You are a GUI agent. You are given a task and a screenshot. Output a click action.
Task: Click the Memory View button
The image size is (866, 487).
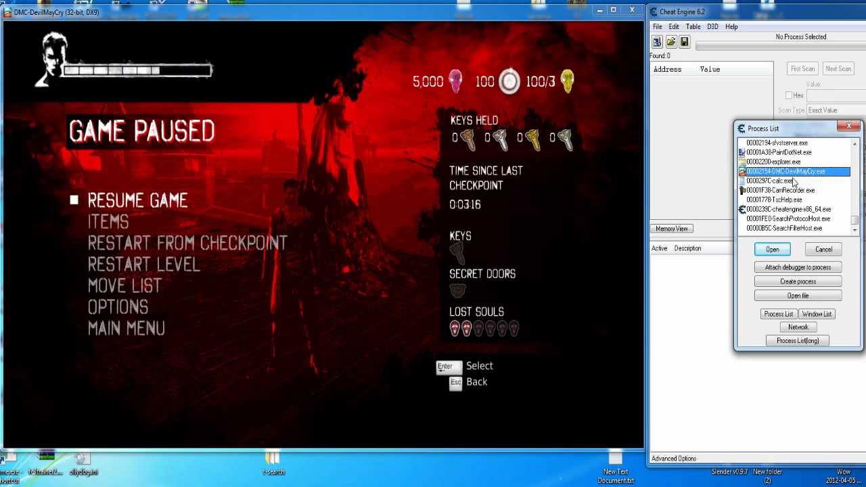(671, 229)
